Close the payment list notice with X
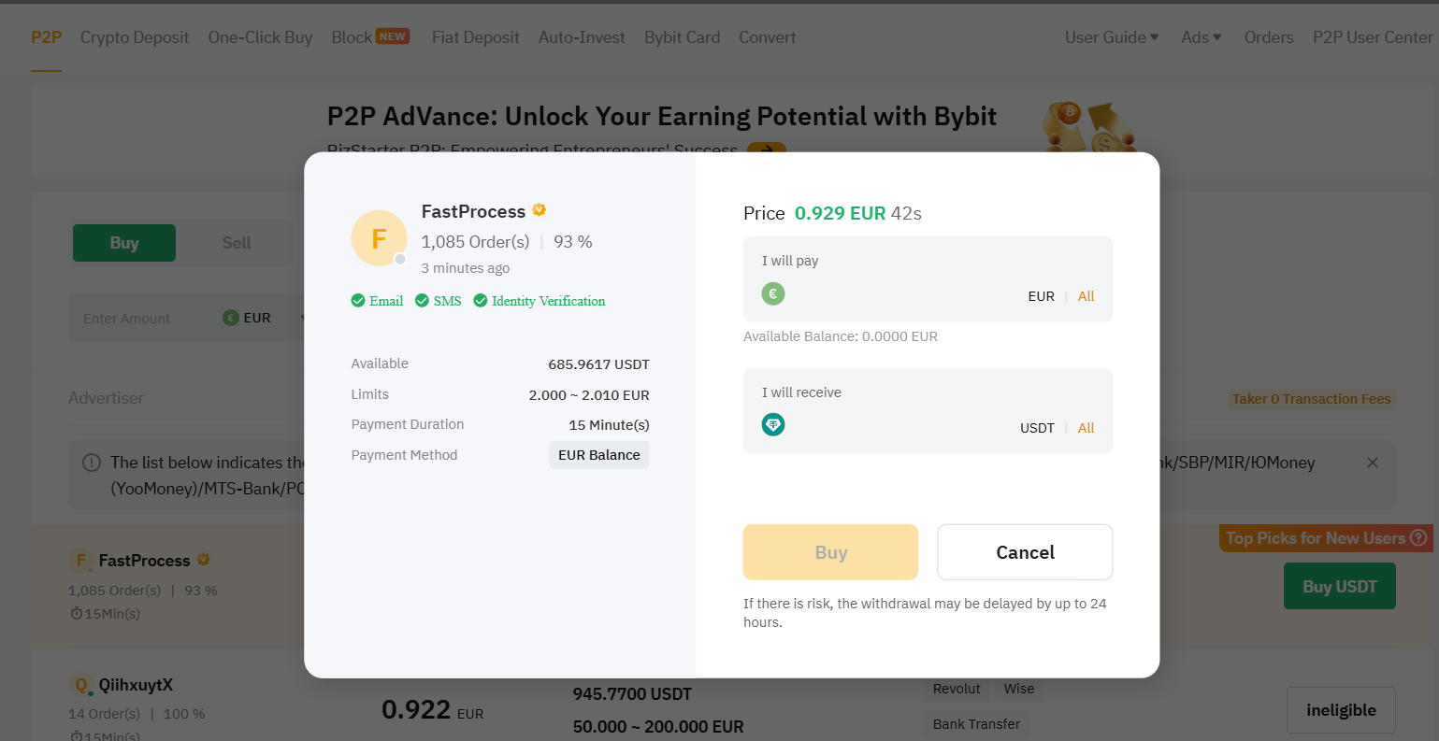Screen dimensions: 1439x741 point(1373,463)
